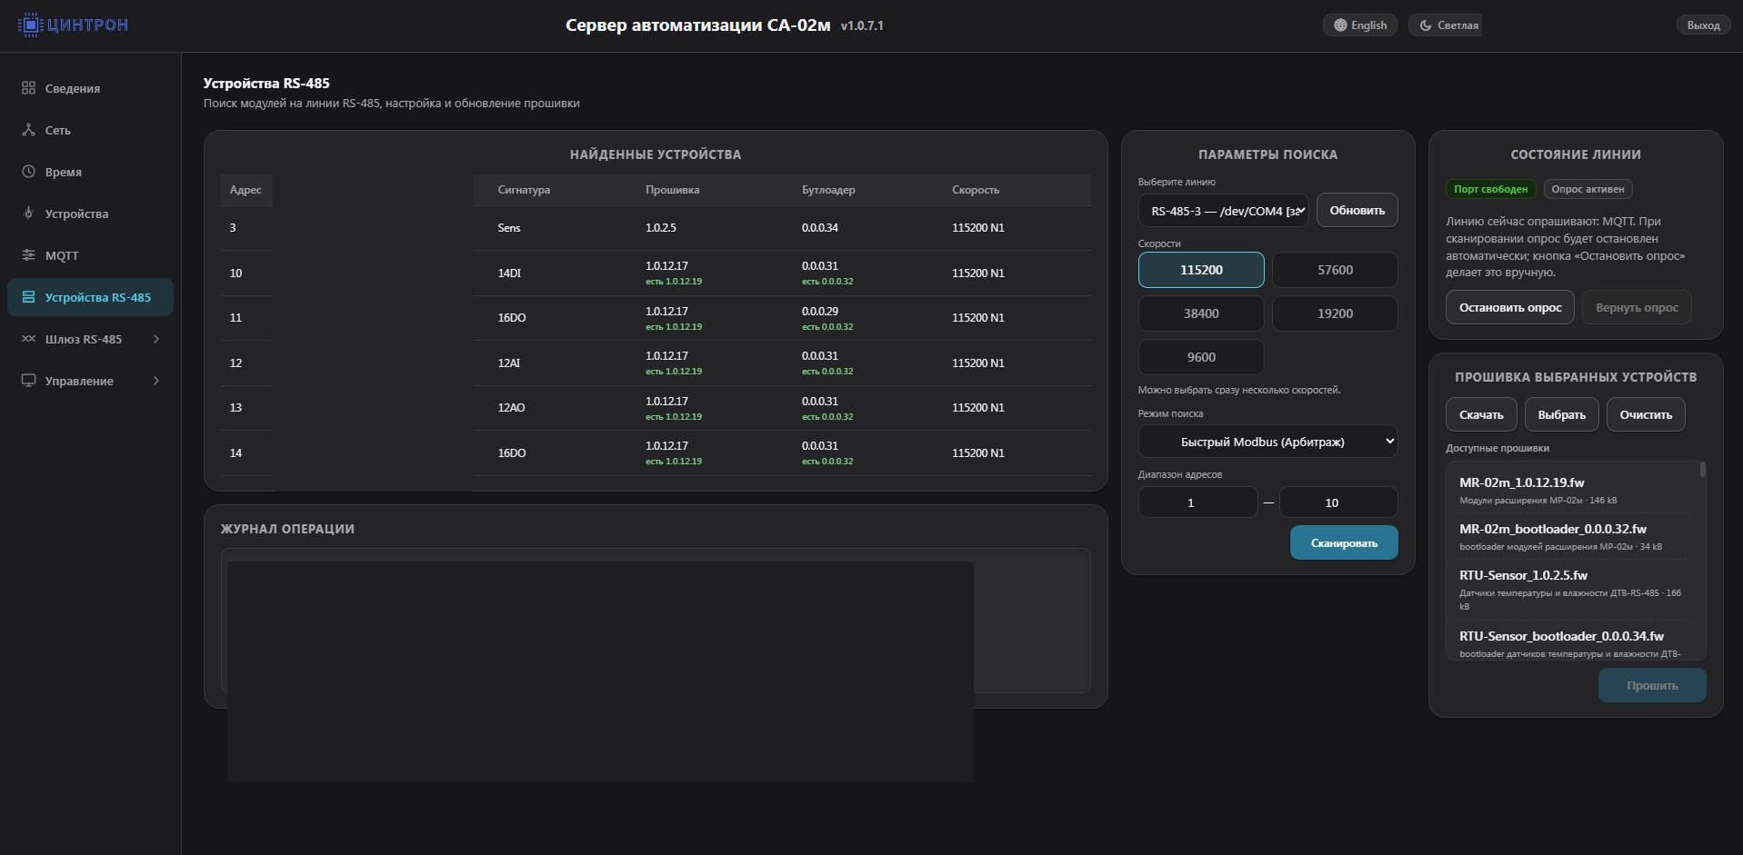Select the device row with signature 12AO
The height and width of the screenshot is (855, 1743).
click(x=656, y=408)
